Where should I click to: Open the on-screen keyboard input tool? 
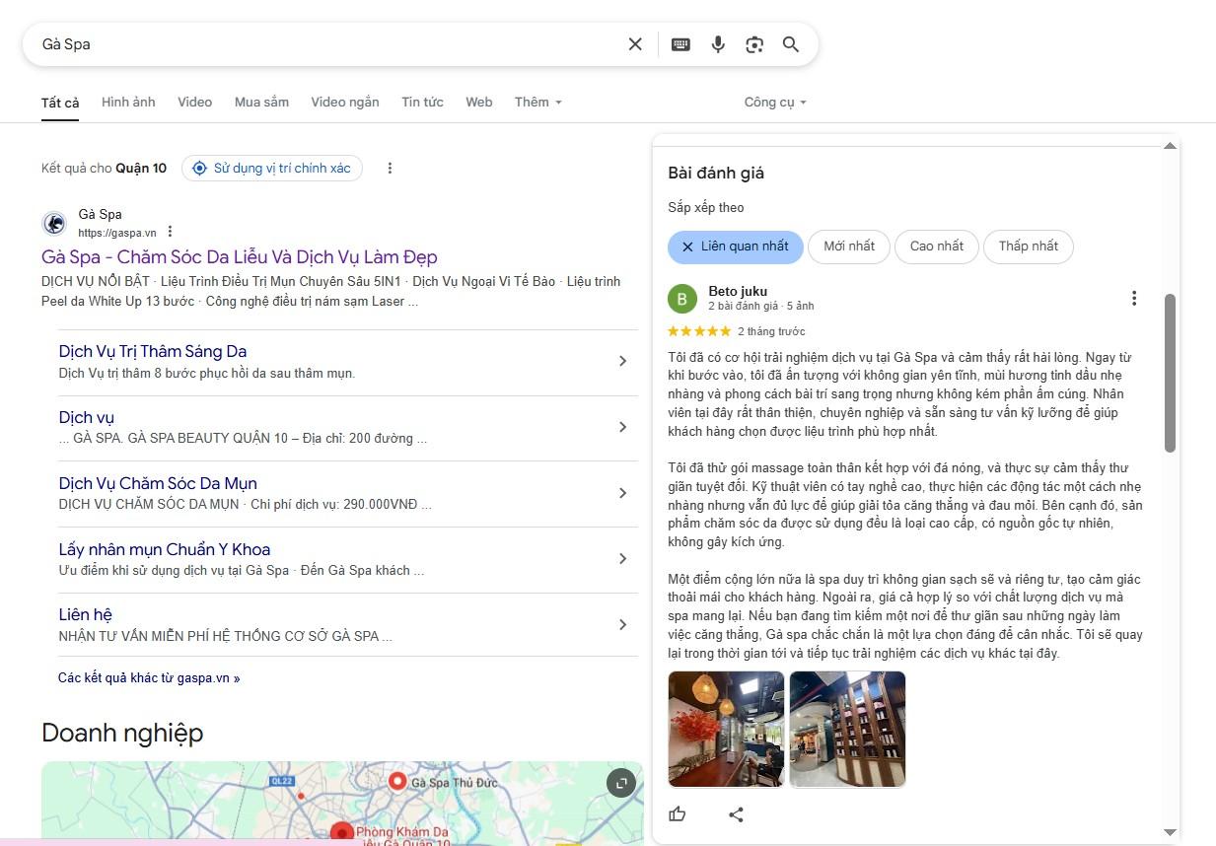680,44
